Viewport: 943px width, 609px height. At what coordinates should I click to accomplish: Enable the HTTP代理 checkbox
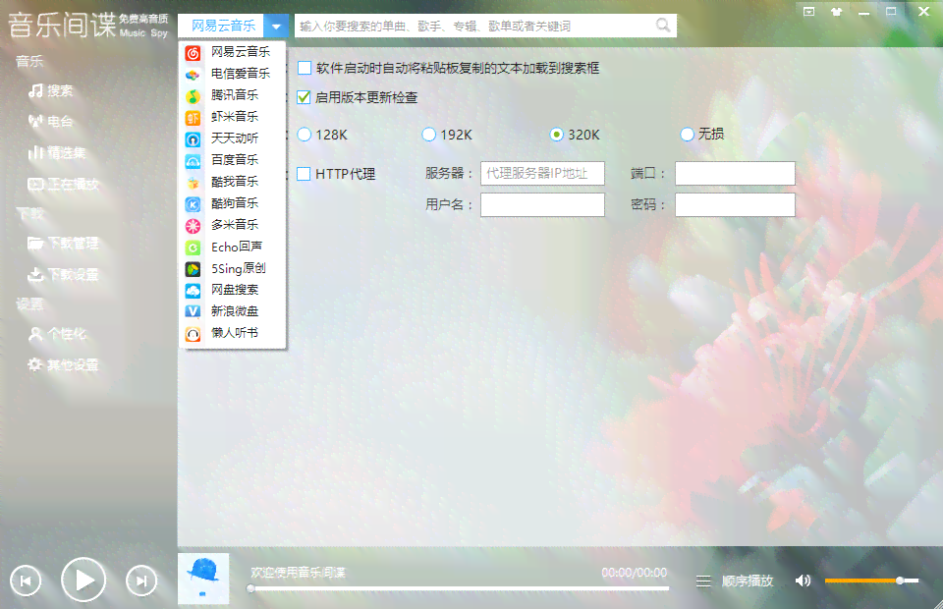point(305,174)
